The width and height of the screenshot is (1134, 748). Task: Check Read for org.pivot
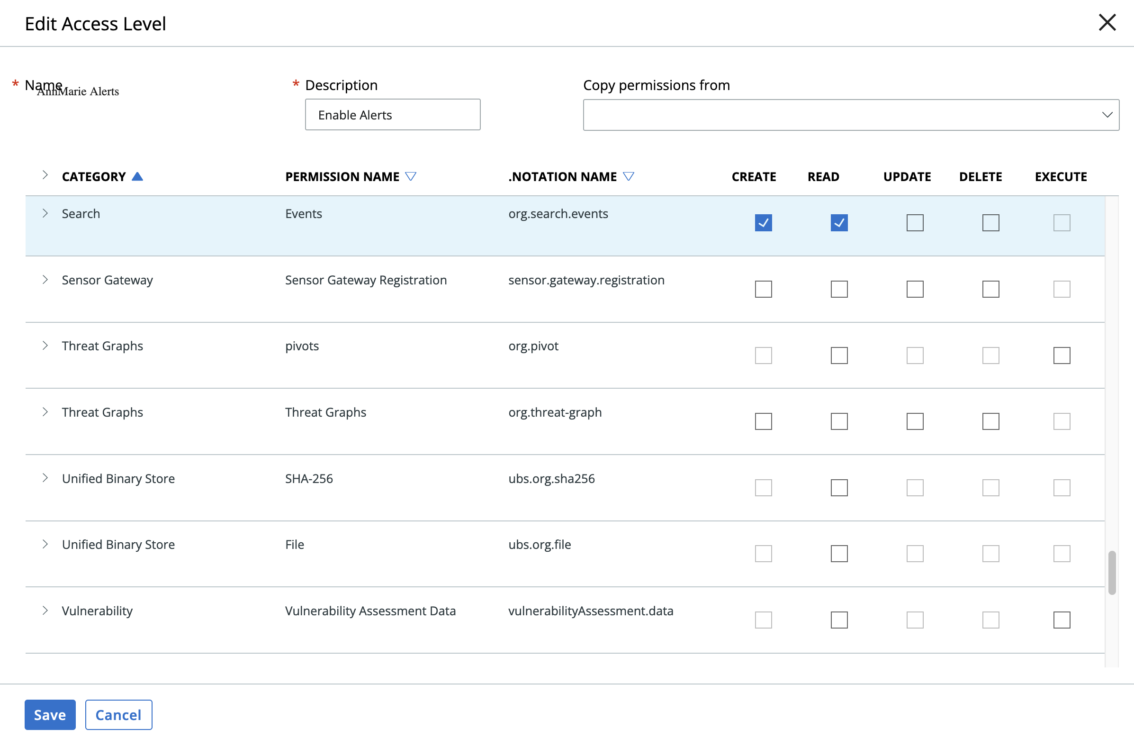click(x=839, y=356)
